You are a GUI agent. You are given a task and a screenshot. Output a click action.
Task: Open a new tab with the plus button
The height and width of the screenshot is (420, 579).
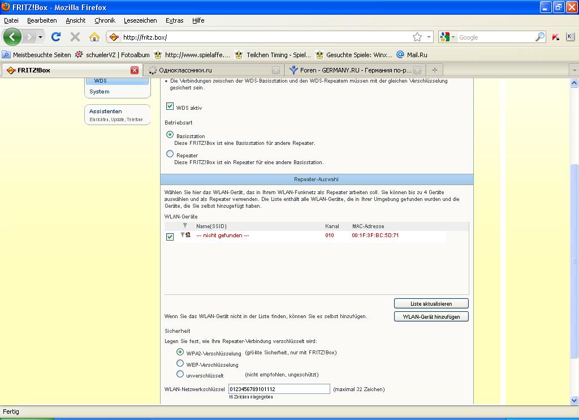coord(435,70)
